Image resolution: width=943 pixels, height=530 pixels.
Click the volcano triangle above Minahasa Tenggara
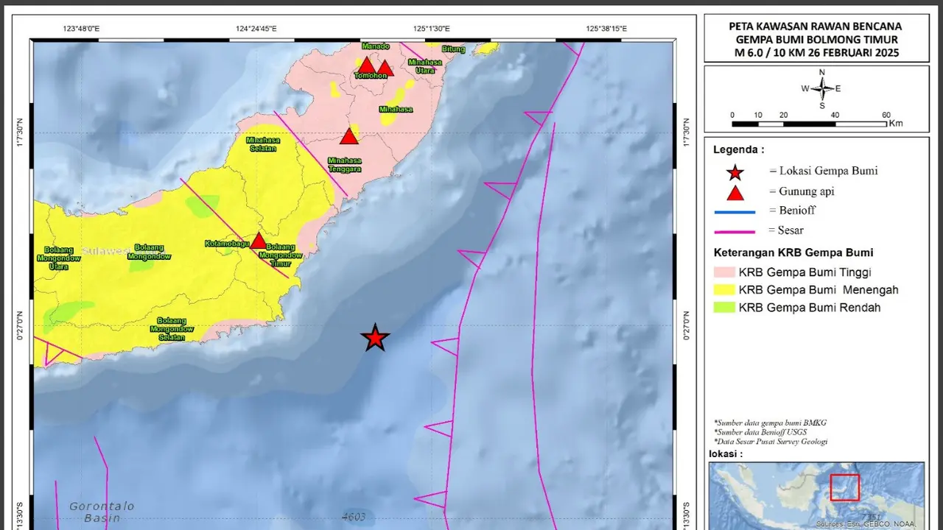[x=349, y=136]
